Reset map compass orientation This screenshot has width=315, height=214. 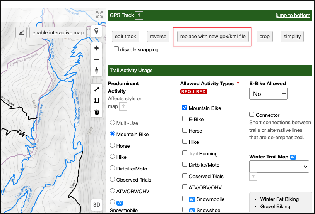pyautogui.click(x=96, y=70)
